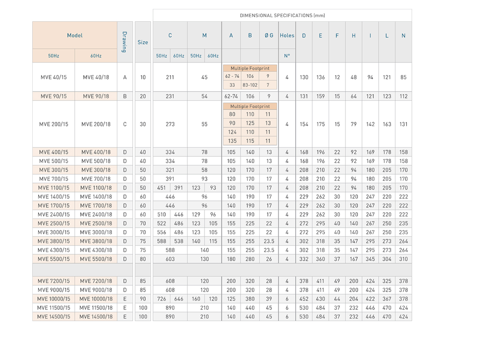Click the Holes column header

287,35
